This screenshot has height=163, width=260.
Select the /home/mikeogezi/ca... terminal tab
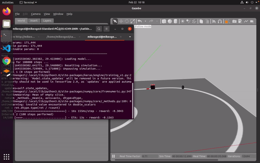point(61,37)
